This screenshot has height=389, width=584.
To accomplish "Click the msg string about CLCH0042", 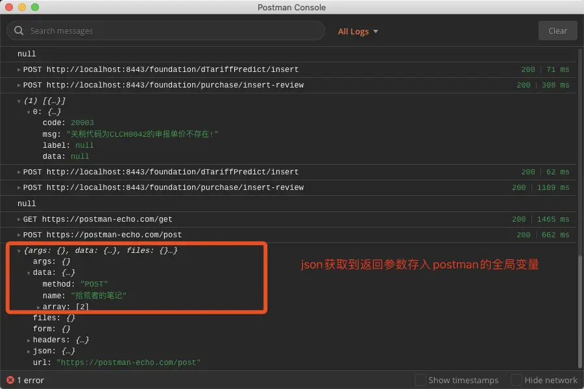I will (x=142, y=134).
